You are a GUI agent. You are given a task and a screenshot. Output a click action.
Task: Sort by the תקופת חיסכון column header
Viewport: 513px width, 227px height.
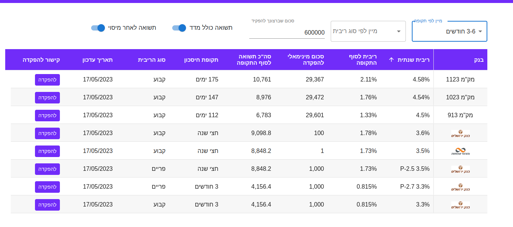(201, 60)
